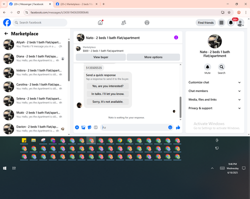Open a new browser tab

103,4
